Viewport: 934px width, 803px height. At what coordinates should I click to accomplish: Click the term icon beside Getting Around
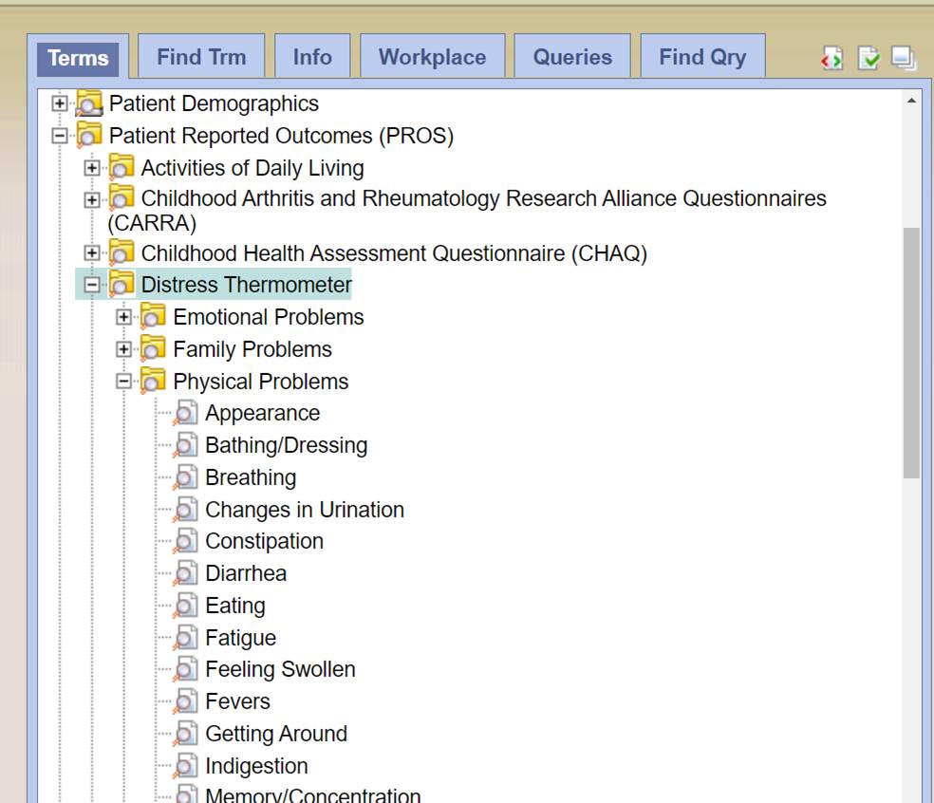click(186, 735)
